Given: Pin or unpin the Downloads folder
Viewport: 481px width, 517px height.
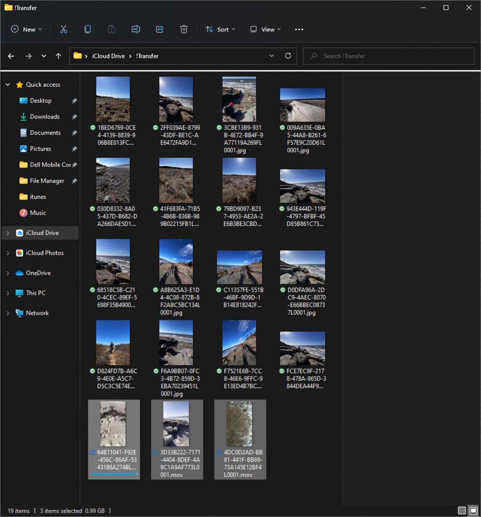Looking at the screenshot, I should 74,116.
